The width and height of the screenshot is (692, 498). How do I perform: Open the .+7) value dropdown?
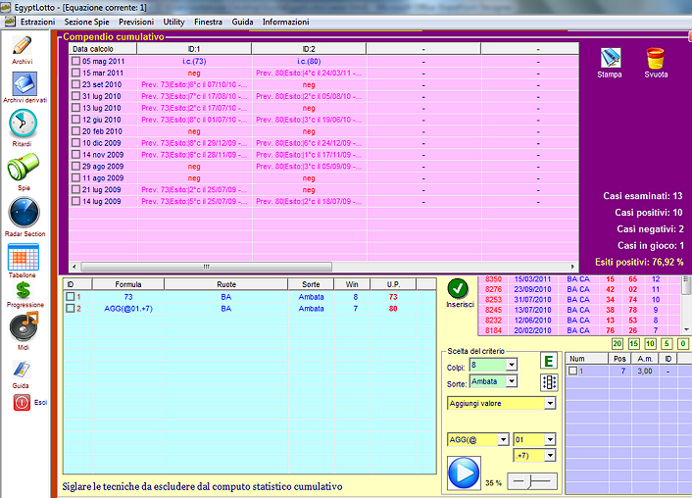point(550,456)
